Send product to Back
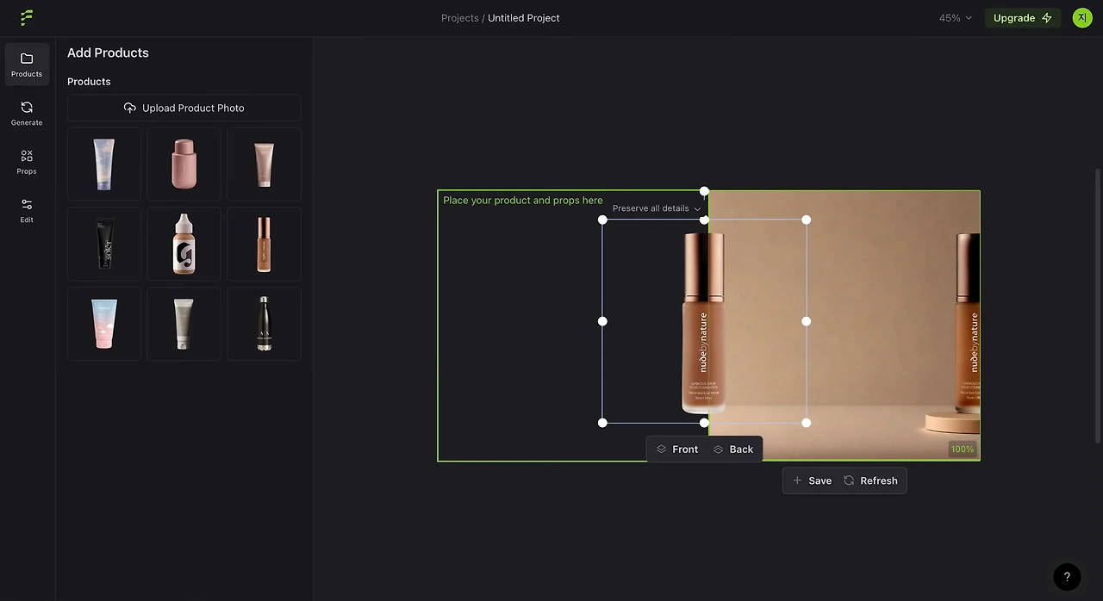Screen dimensions: 1103x601 click(x=733, y=449)
